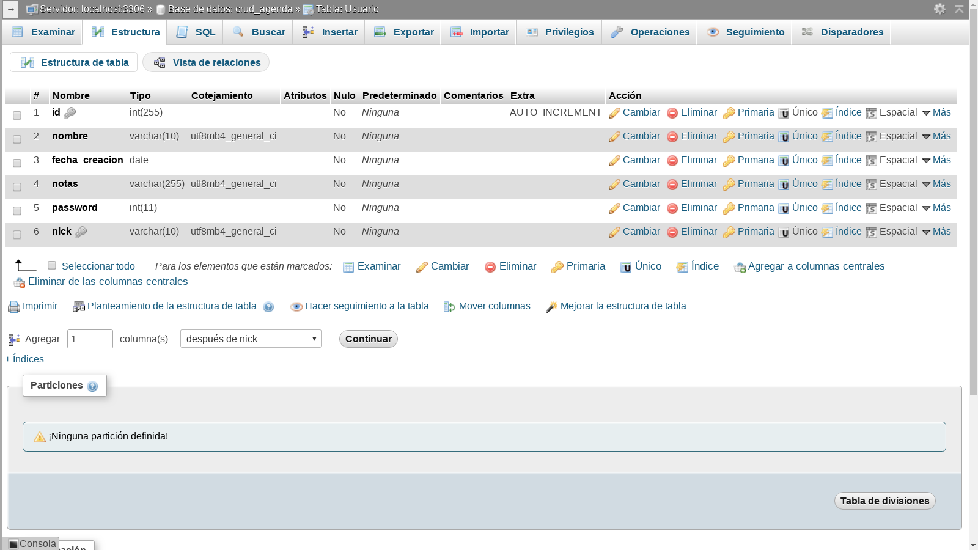
Task: Click the Índice icon for password row
Action: coord(828,208)
